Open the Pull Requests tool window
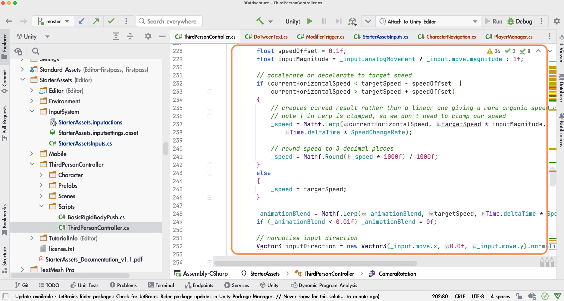The image size is (564, 301). point(5,123)
